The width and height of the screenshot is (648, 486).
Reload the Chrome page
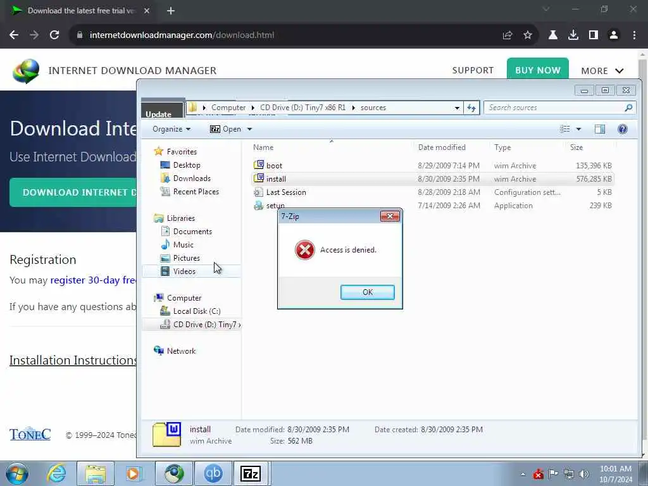54,35
